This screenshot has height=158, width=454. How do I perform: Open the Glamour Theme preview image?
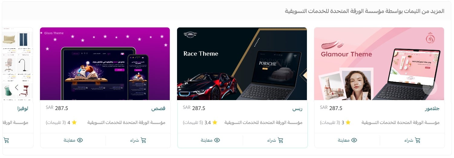coord(379,64)
